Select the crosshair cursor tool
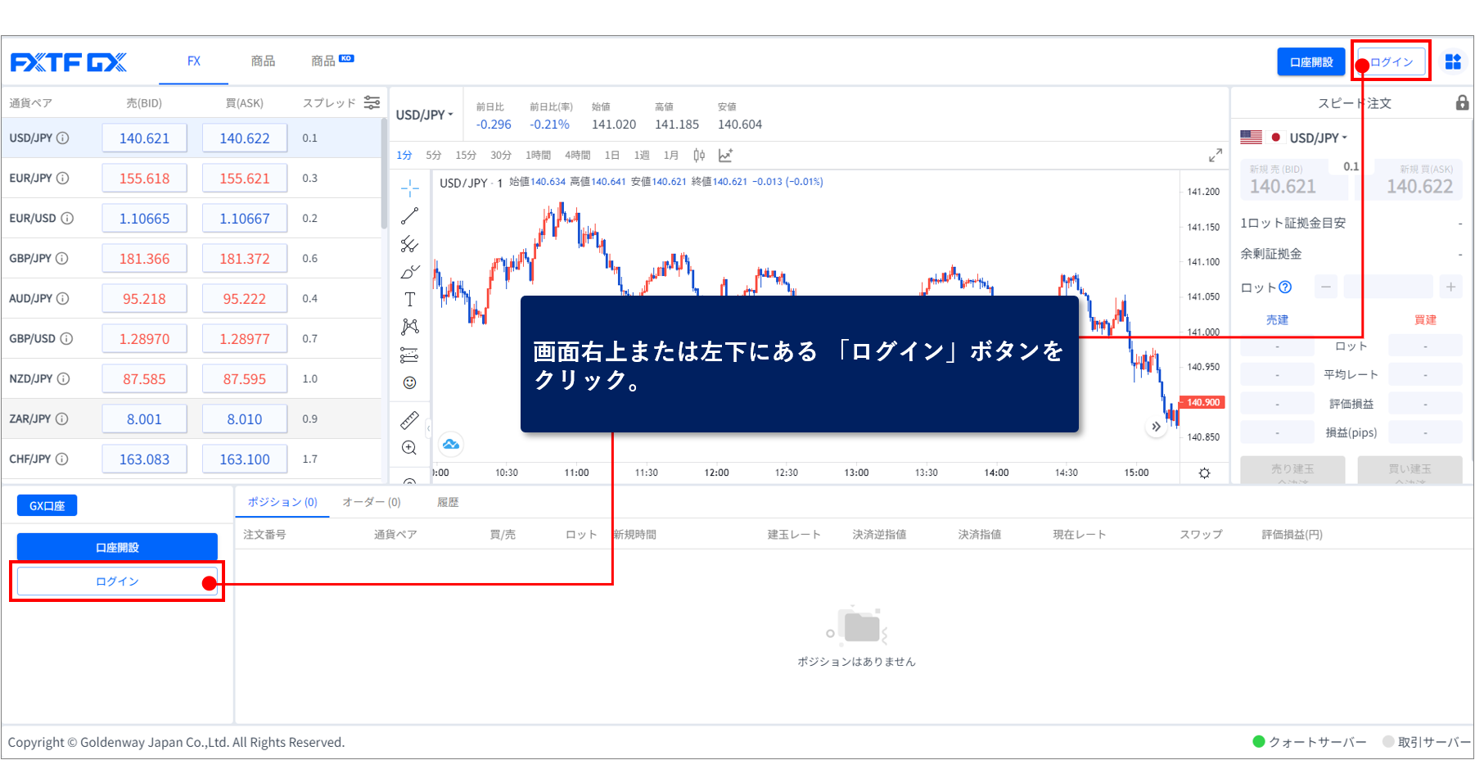1475x760 pixels. pyautogui.click(x=410, y=188)
